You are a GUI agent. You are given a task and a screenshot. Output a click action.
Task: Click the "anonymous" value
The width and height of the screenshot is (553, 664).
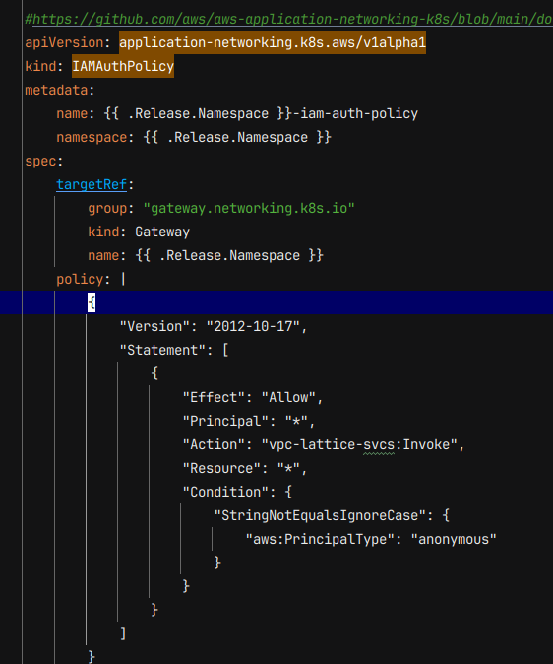[x=454, y=540]
